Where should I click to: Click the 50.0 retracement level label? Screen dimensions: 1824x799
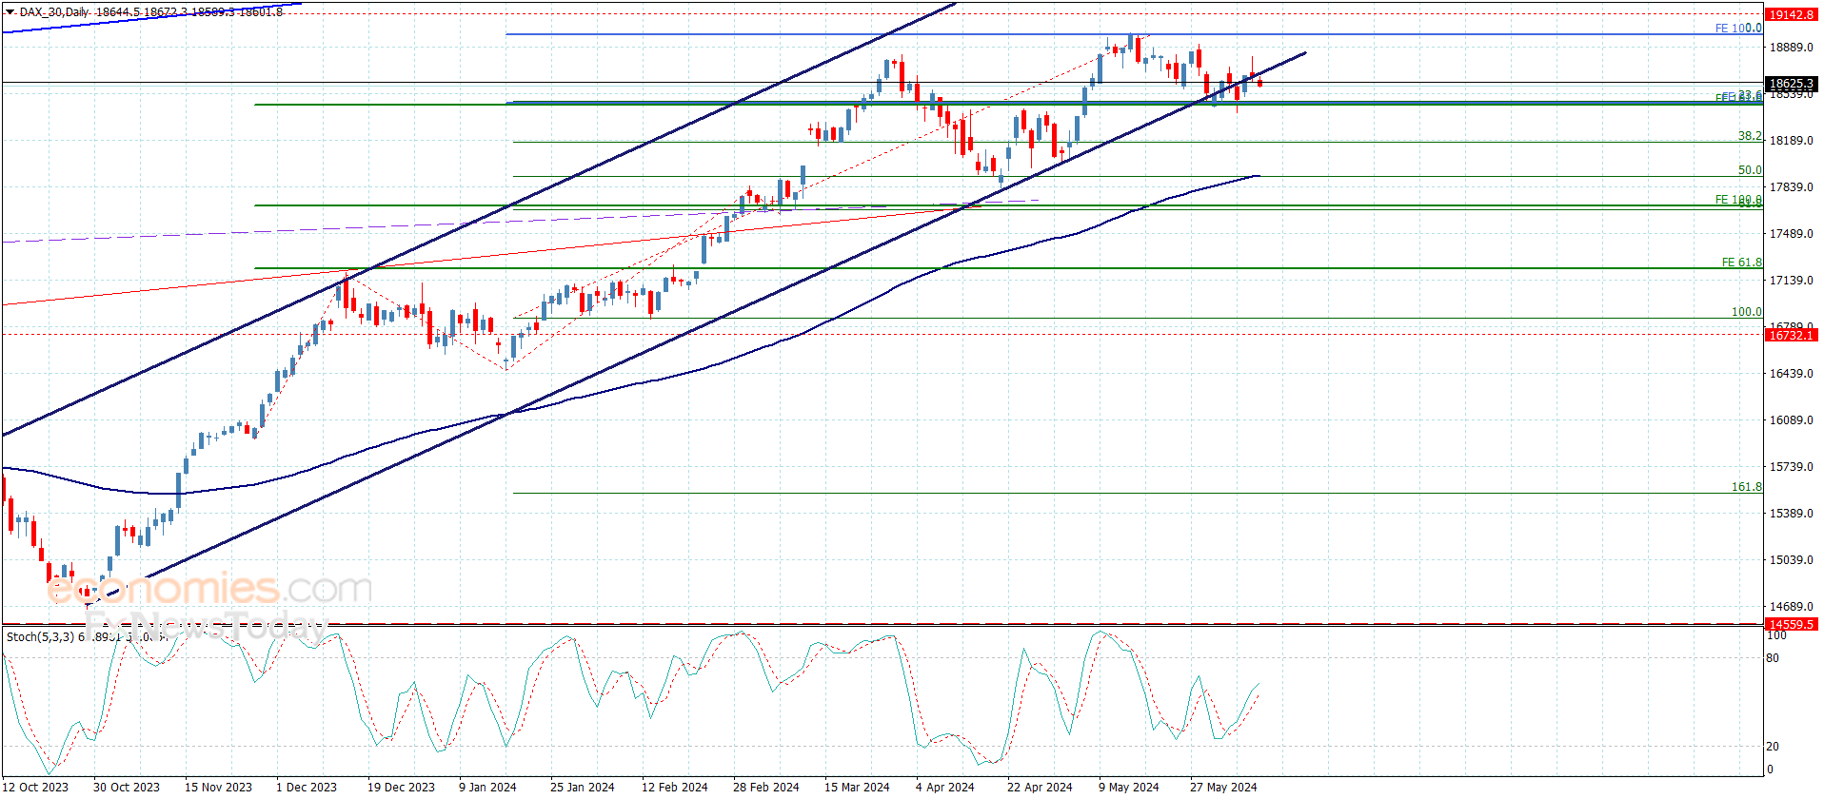[x=1750, y=170]
